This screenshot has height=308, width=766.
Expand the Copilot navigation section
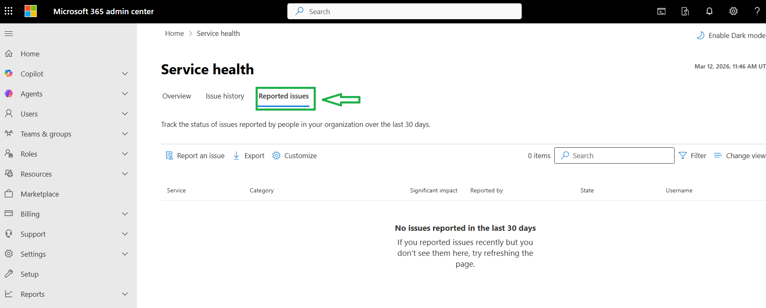coord(125,73)
